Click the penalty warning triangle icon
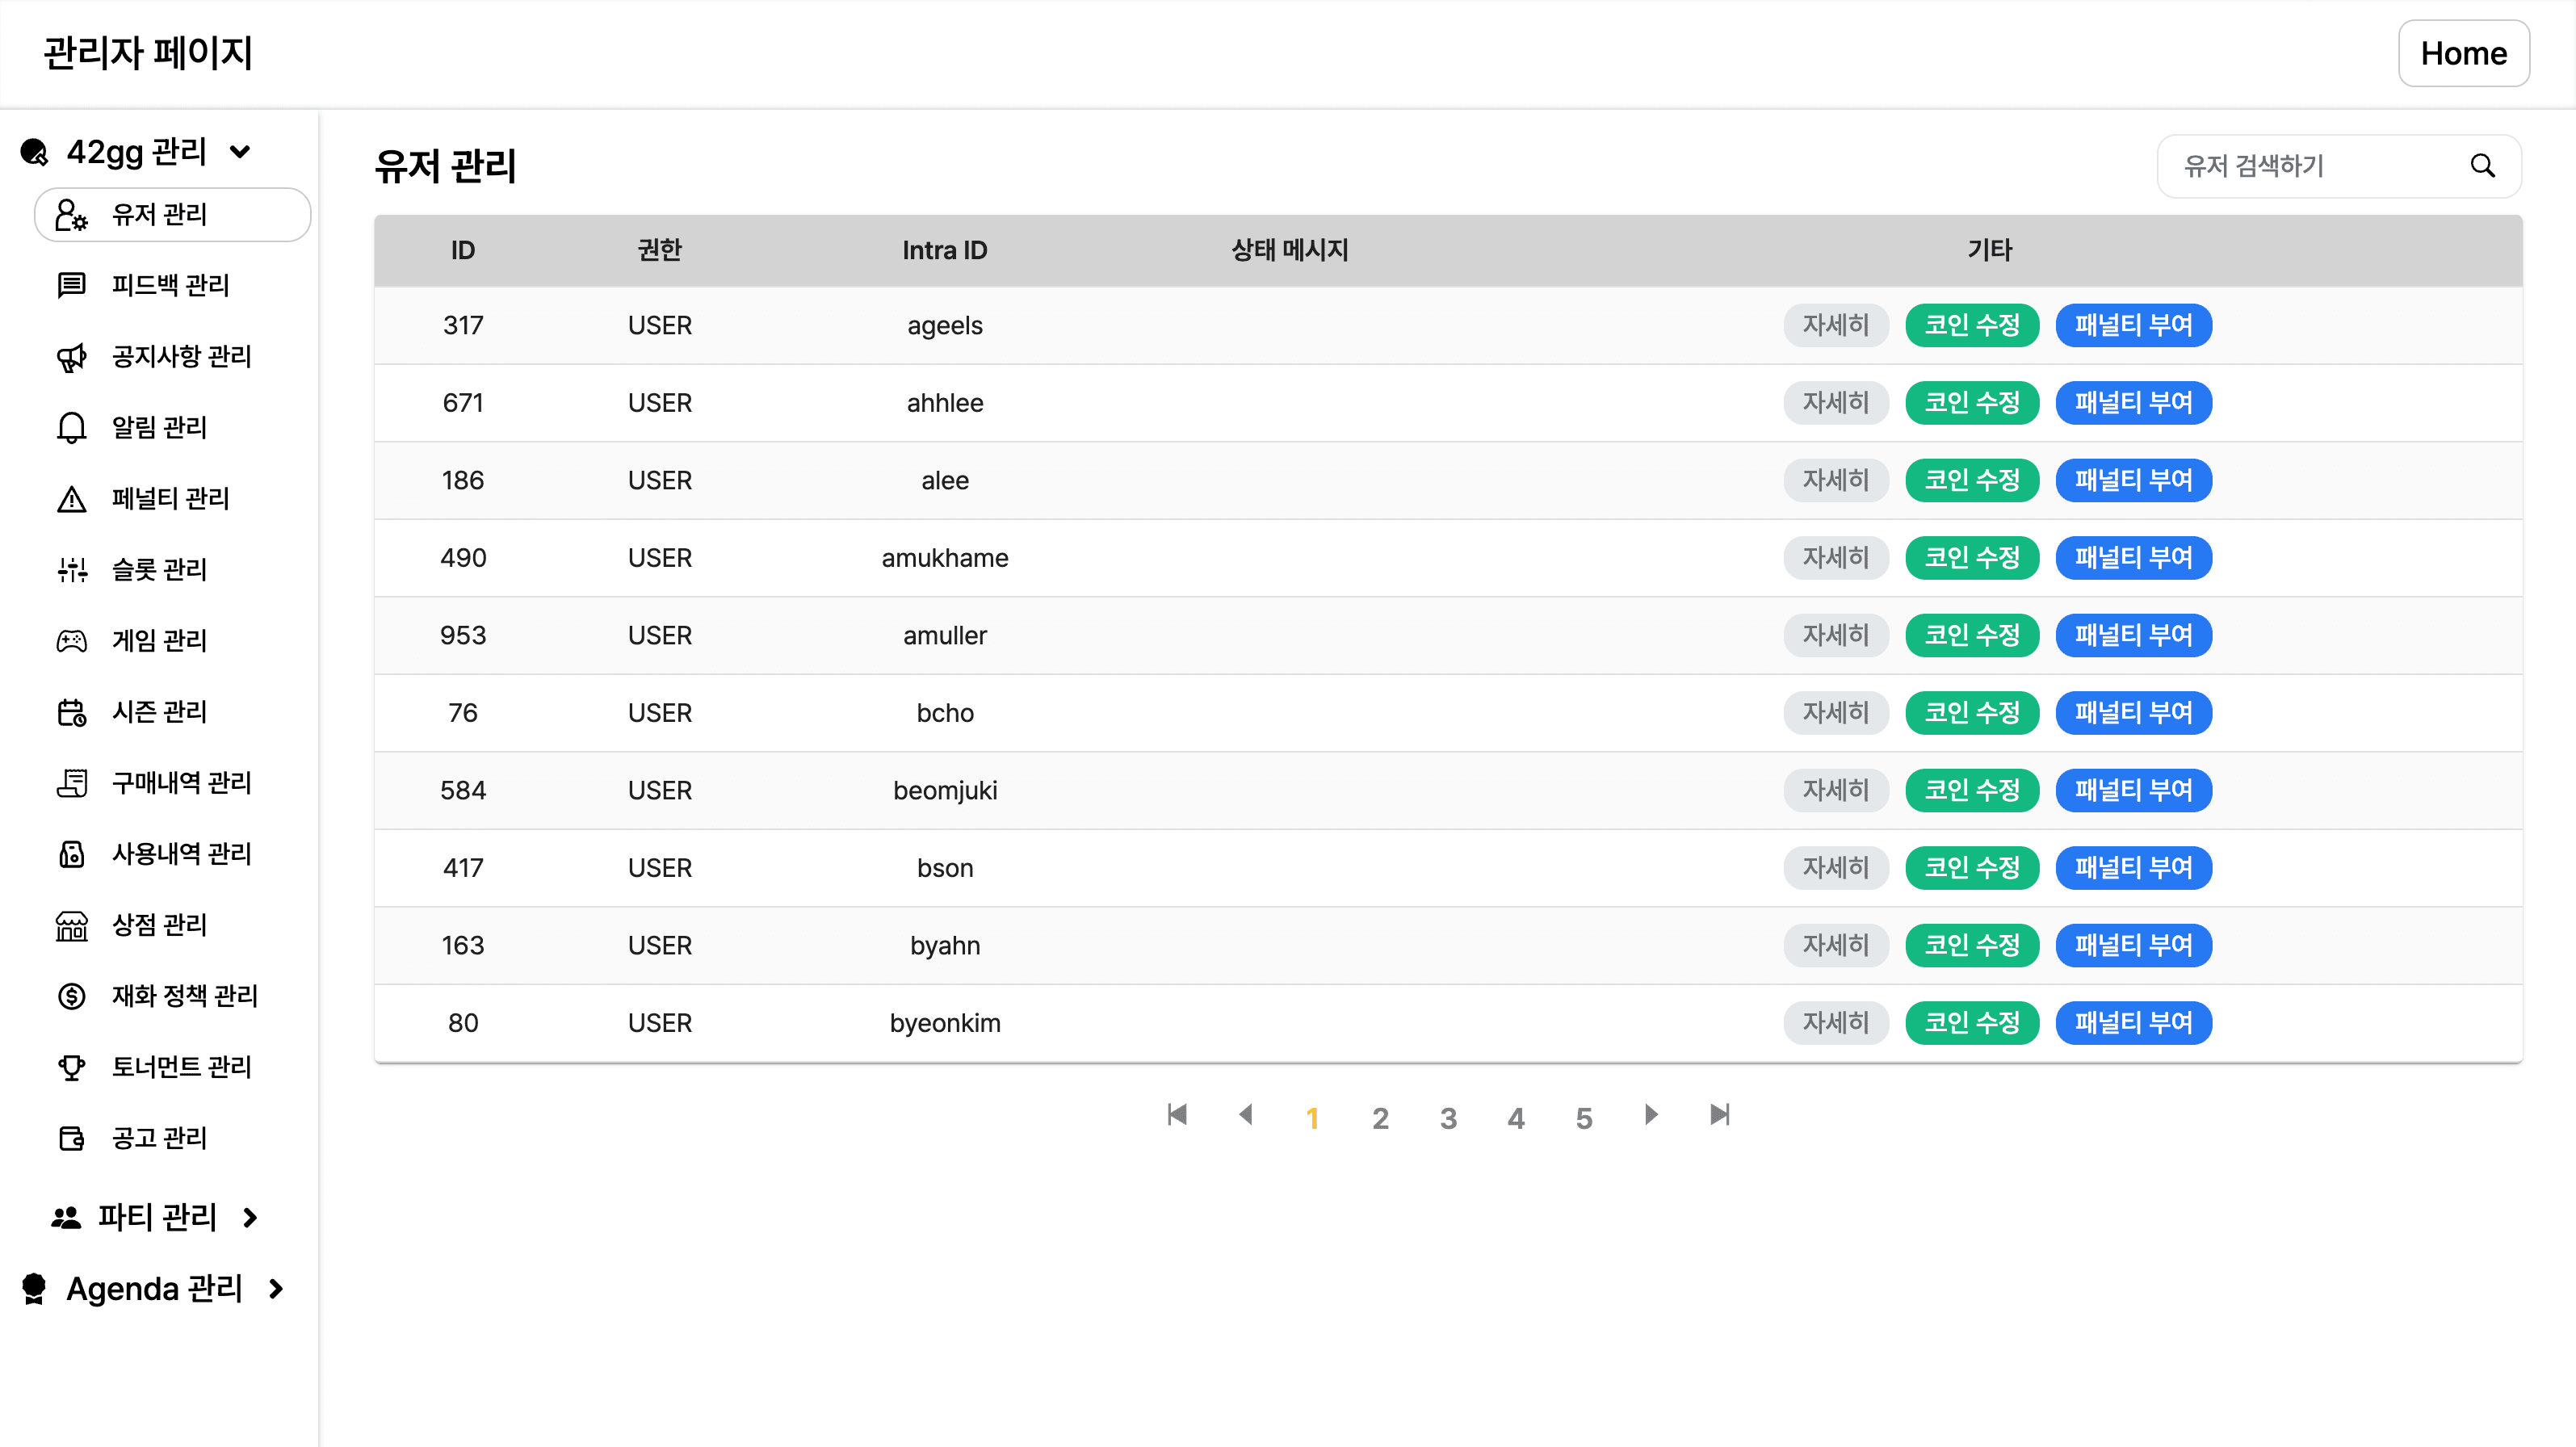2576x1447 pixels. click(71, 499)
